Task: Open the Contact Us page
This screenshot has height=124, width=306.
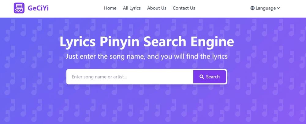Action: 184,8
